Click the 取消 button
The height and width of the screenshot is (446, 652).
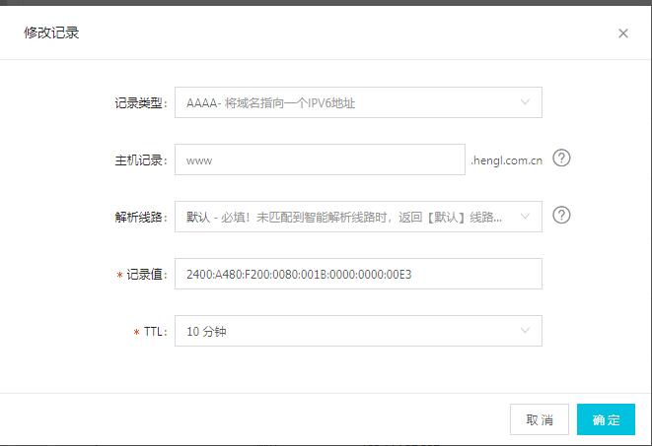click(x=540, y=419)
